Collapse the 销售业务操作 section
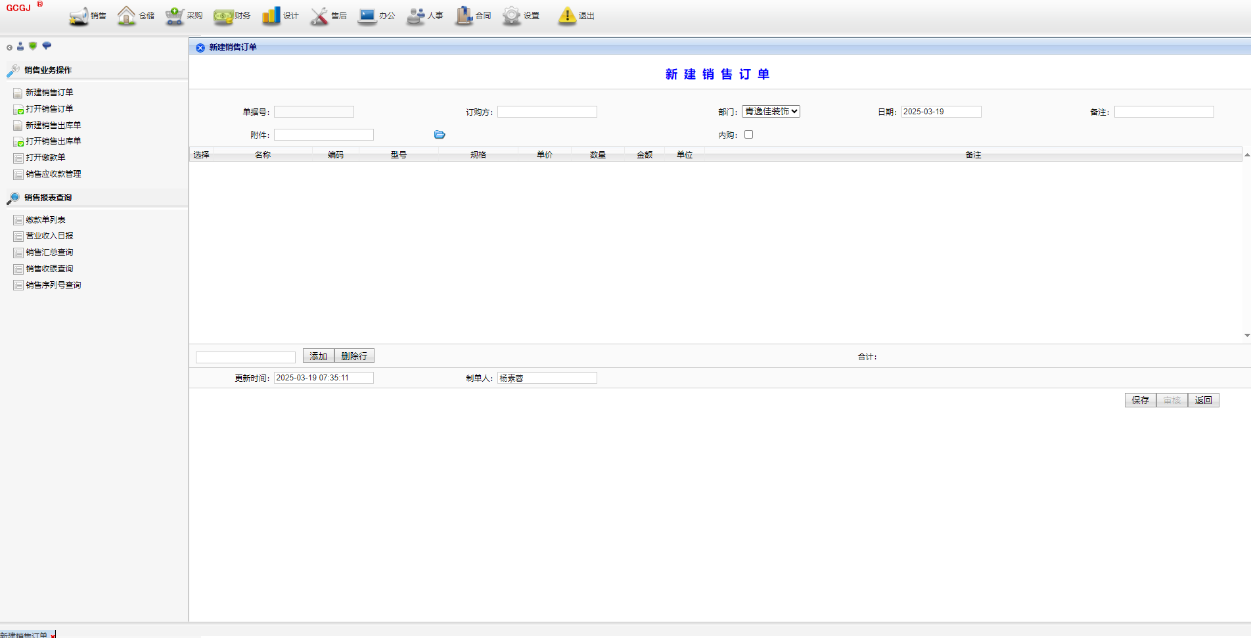Screen dimensions: 1251x638 47,70
